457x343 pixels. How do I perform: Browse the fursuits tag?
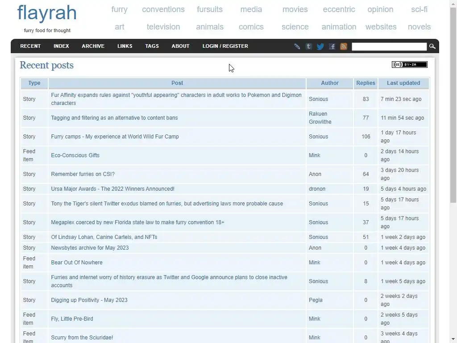tap(210, 9)
